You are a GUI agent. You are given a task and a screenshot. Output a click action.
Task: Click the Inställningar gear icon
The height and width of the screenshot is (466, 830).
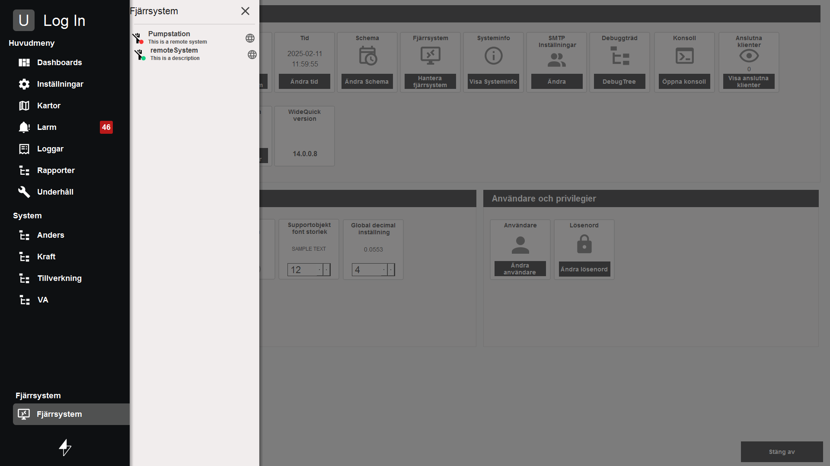tap(24, 84)
